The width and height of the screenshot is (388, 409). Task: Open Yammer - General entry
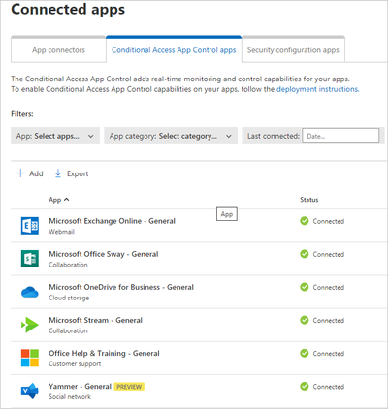click(x=80, y=386)
